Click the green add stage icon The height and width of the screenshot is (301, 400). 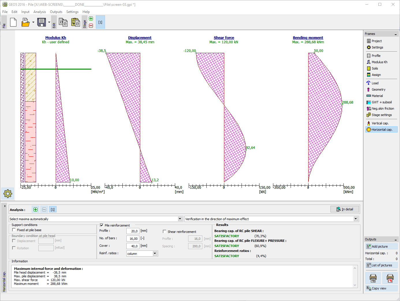point(91,18)
